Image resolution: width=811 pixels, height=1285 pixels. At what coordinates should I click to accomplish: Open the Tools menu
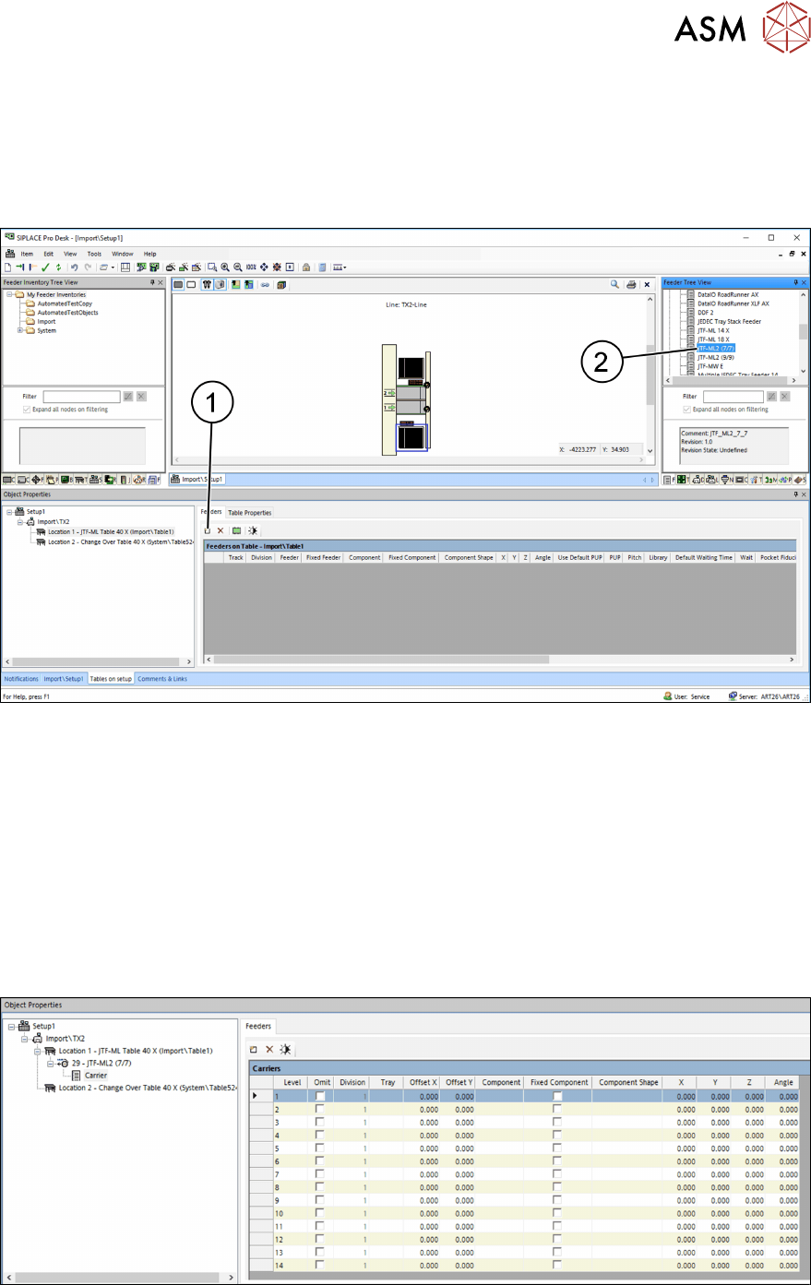[94, 254]
